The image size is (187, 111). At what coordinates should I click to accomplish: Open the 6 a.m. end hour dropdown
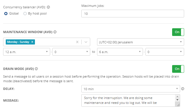coord(120,52)
